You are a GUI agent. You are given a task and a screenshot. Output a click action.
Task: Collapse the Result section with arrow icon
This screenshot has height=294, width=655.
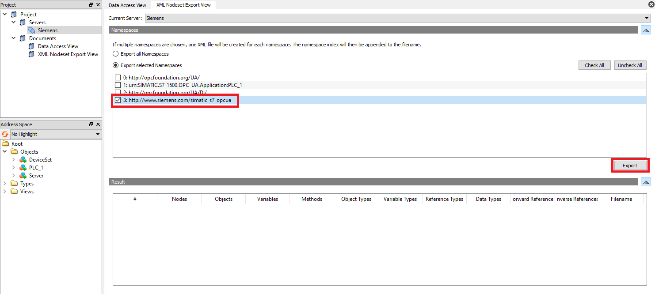645,182
